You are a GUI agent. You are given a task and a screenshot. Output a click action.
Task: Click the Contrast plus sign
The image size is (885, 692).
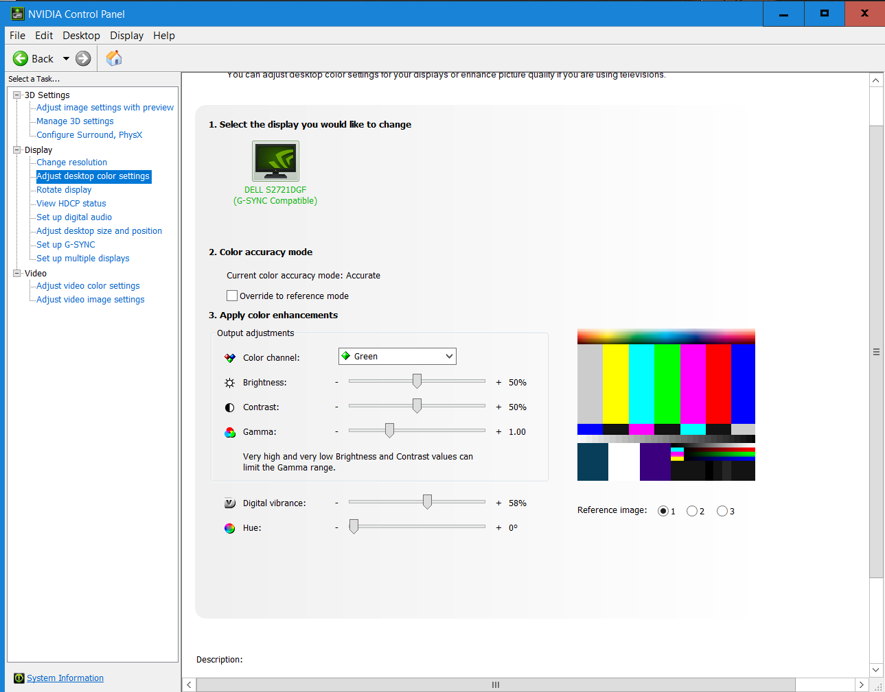tap(498, 407)
